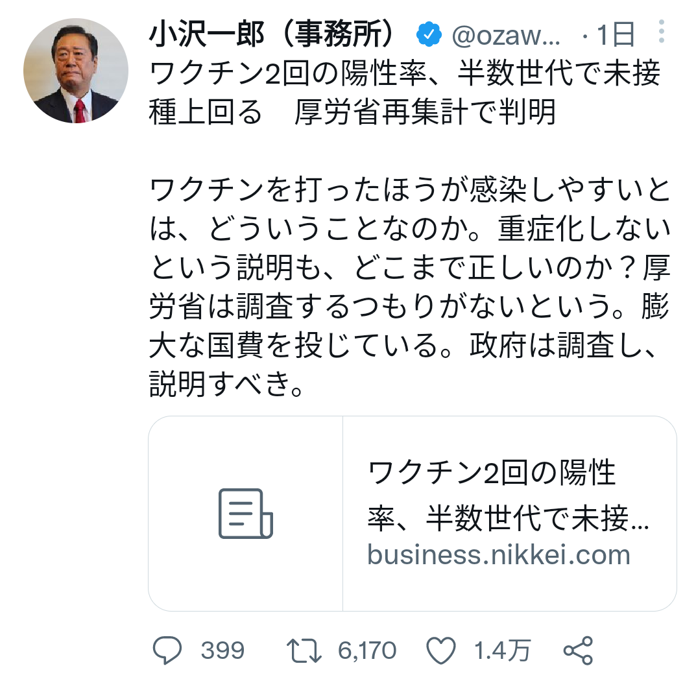
Task: Click the 399 reply count
Action: coord(222,649)
